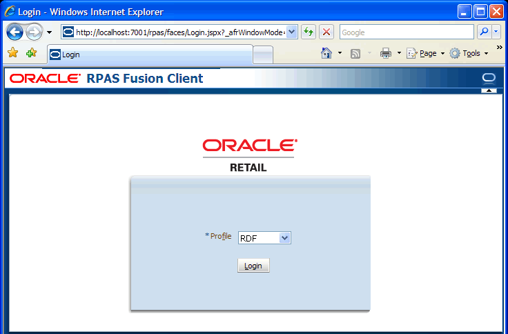Add to Favorites with green plus star
The image size is (508, 334).
click(32, 52)
